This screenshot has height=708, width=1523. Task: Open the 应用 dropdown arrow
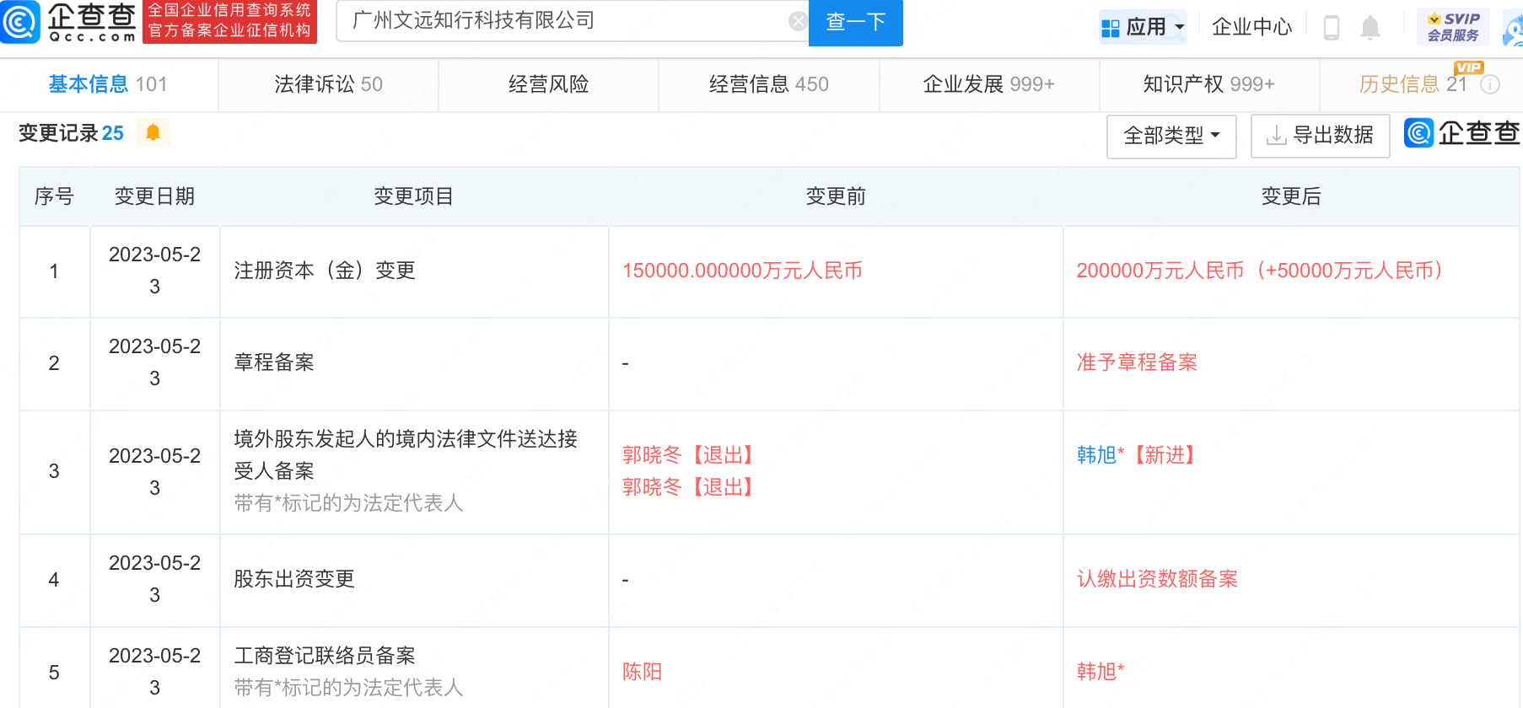[1180, 28]
